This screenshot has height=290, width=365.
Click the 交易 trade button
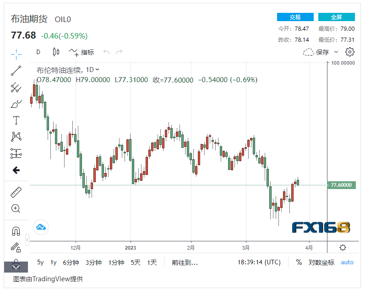point(295,17)
